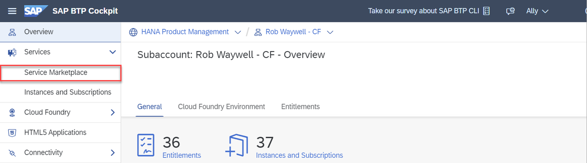Expand the Connectivity section arrow
Screen dimensions: 587x163
tap(113, 153)
